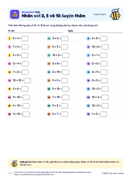Image resolution: width=131 pixels, height=185 pixels.
Task: Click the orange number 17 badge
Action: (49, 81)
